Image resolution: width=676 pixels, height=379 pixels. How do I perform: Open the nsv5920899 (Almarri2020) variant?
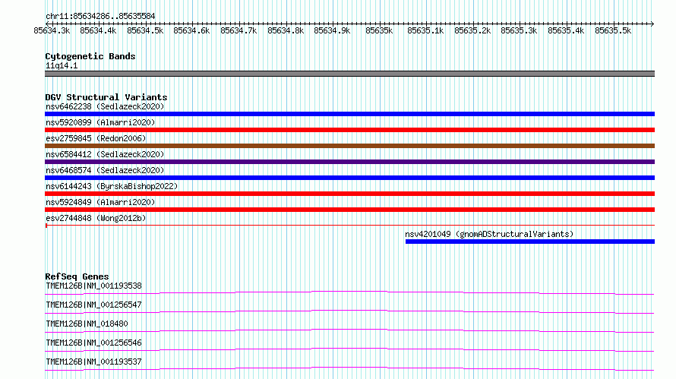click(x=100, y=122)
